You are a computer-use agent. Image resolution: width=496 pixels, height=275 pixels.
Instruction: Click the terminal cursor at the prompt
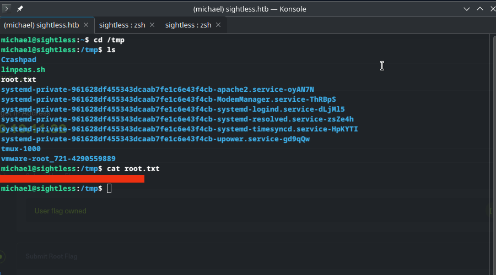[x=109, y=189]
